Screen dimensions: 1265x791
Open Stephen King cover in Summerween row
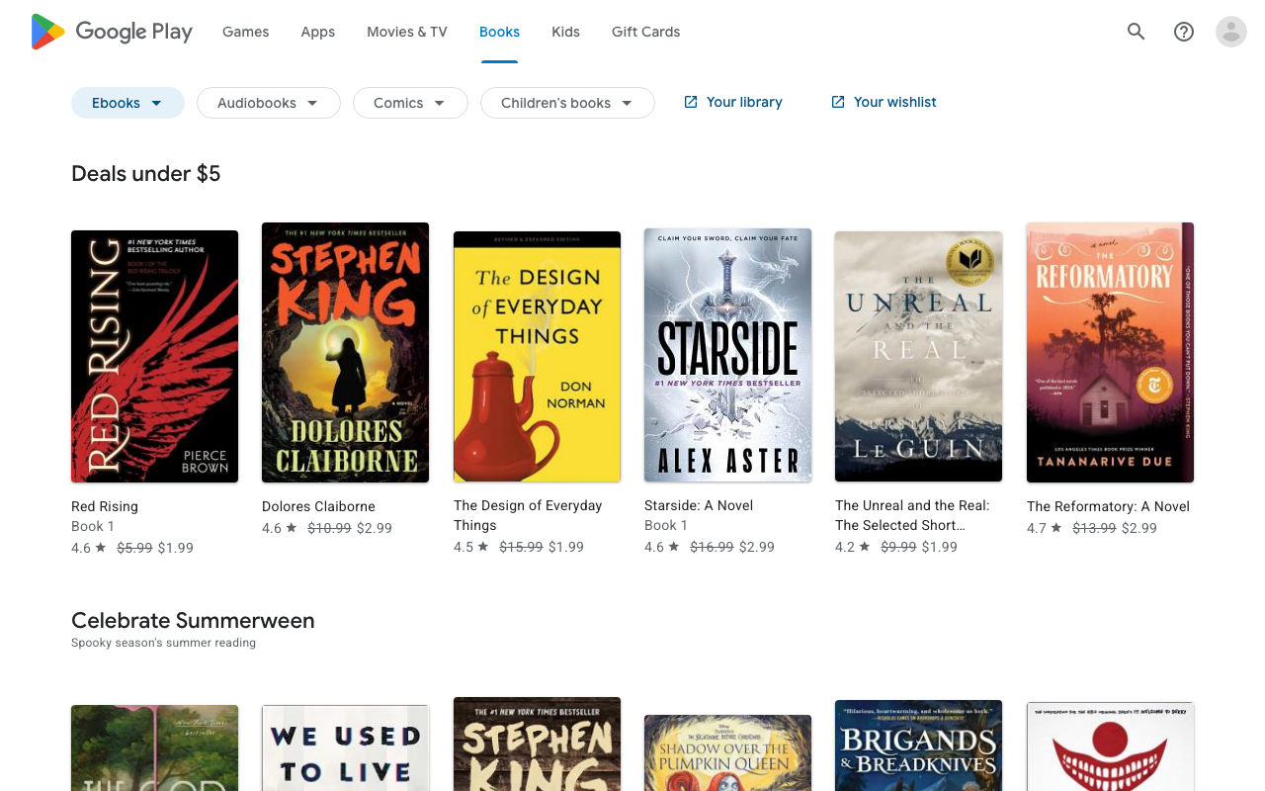click(537, 744)
